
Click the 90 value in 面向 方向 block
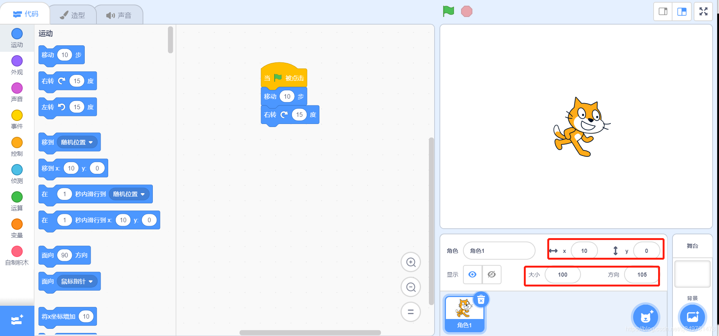[x=65, y=255]
